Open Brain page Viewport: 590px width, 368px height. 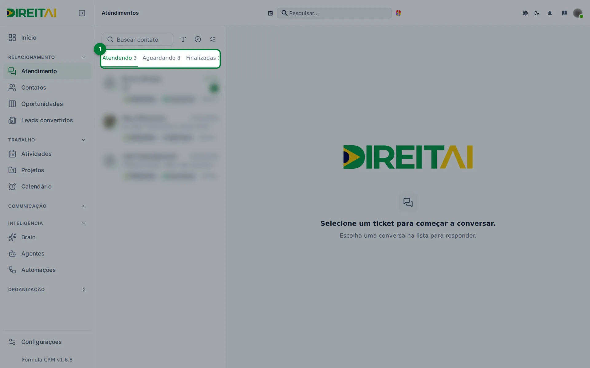coord(47,237)
